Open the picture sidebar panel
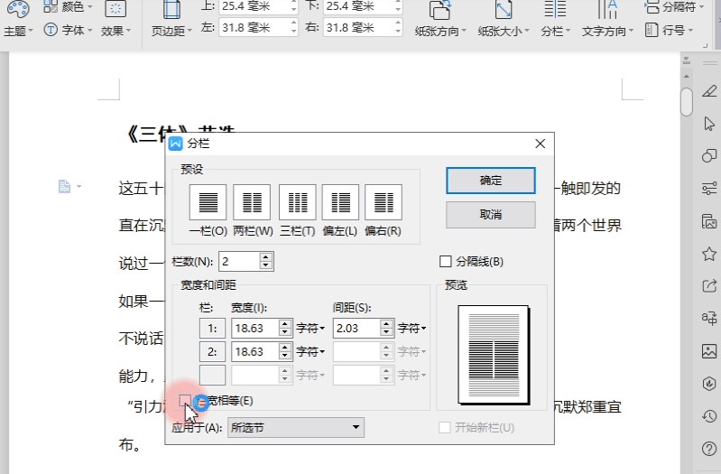Viewport: 721px width, 474px height. pos(709,351)
